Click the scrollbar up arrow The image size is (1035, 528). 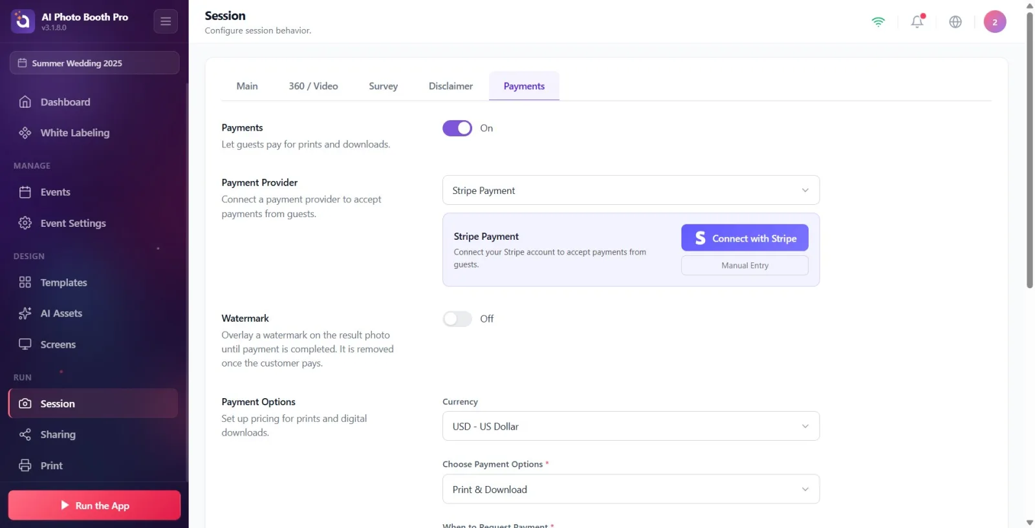(1030, 5)
